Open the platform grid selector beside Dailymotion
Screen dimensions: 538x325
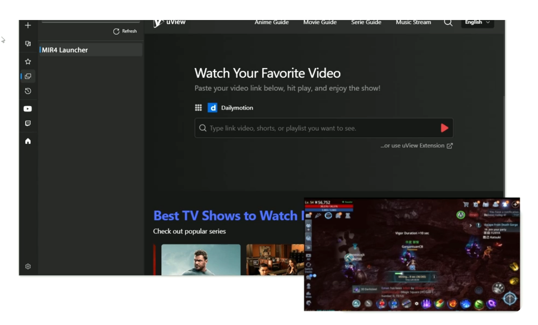click(198, 107)
